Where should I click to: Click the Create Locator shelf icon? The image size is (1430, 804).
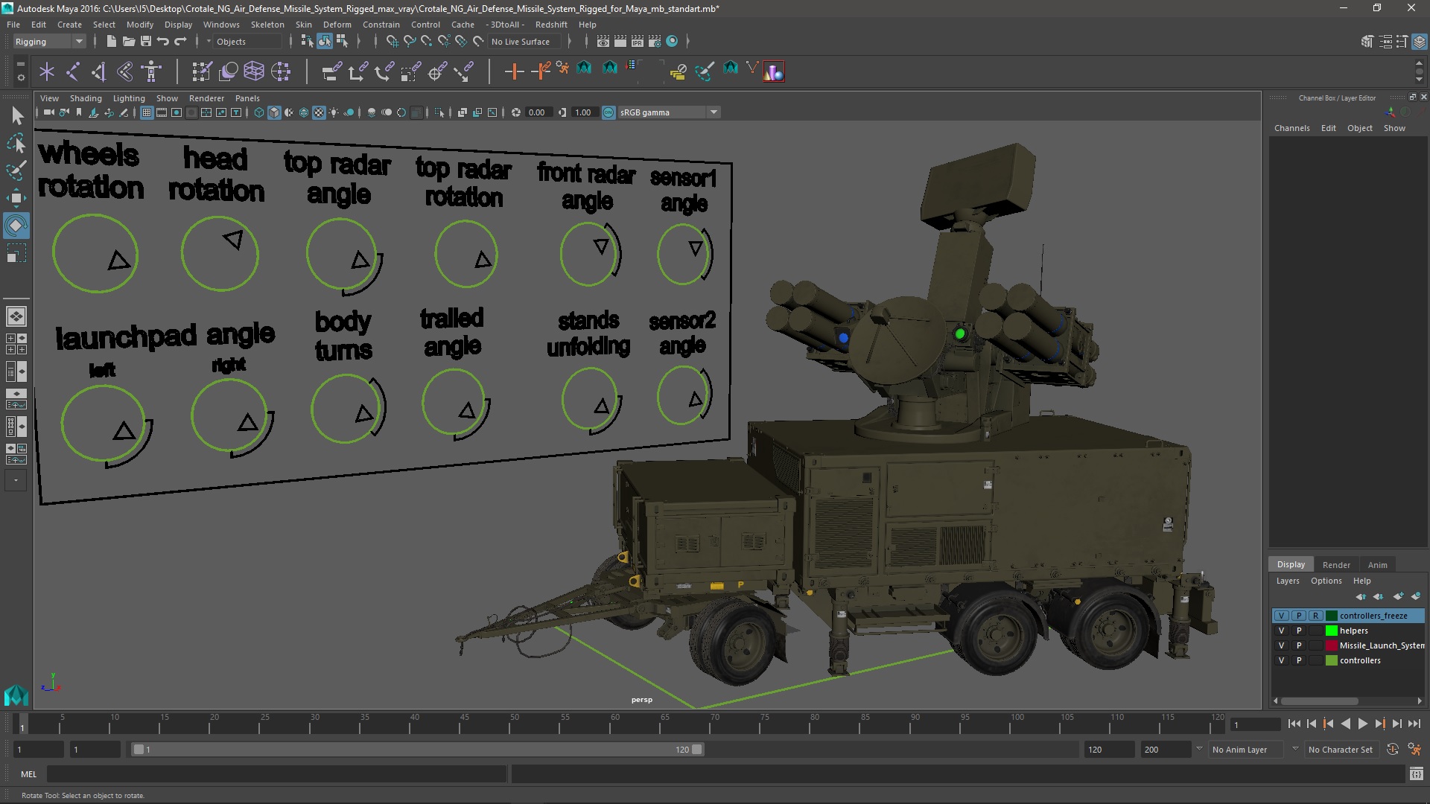click(x=47, y=71)
